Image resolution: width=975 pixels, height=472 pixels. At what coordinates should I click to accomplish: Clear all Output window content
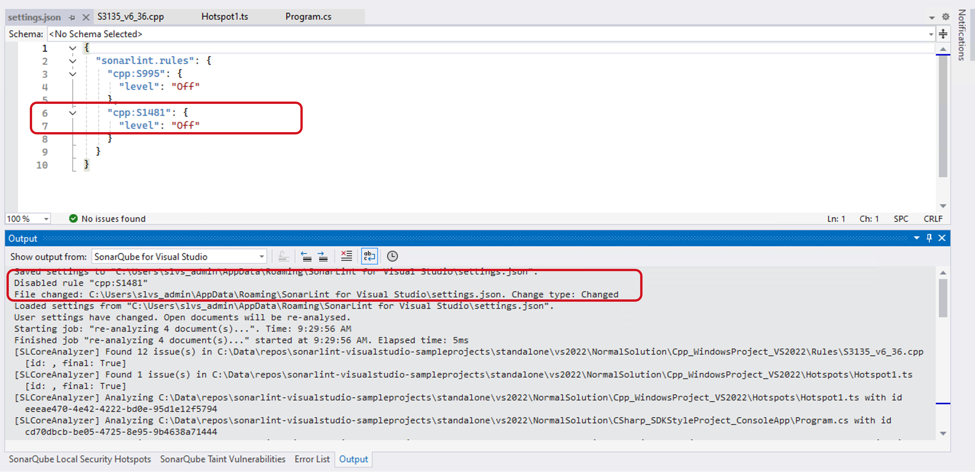coord(347,256)
